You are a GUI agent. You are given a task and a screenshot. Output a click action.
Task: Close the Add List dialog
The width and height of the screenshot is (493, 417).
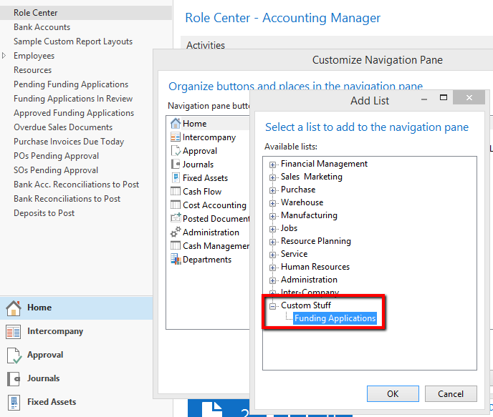469,98
